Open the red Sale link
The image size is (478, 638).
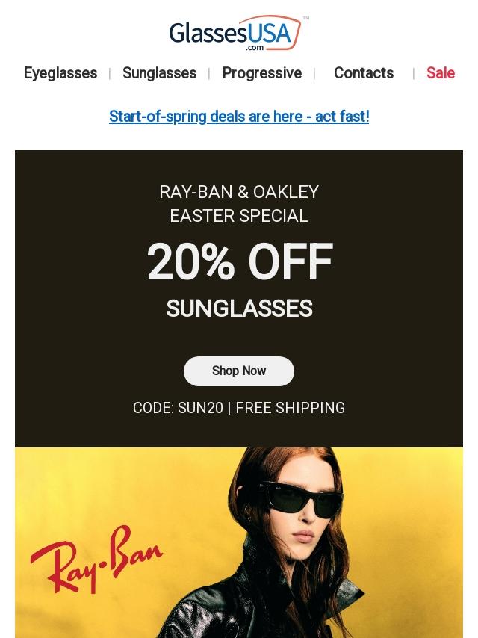pyautogui.click(x=440, y=73)
